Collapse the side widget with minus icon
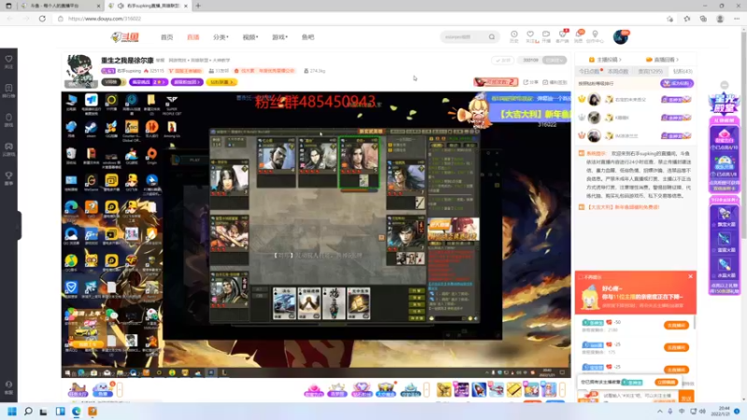The image size is (747, 420). coord(725,85)
